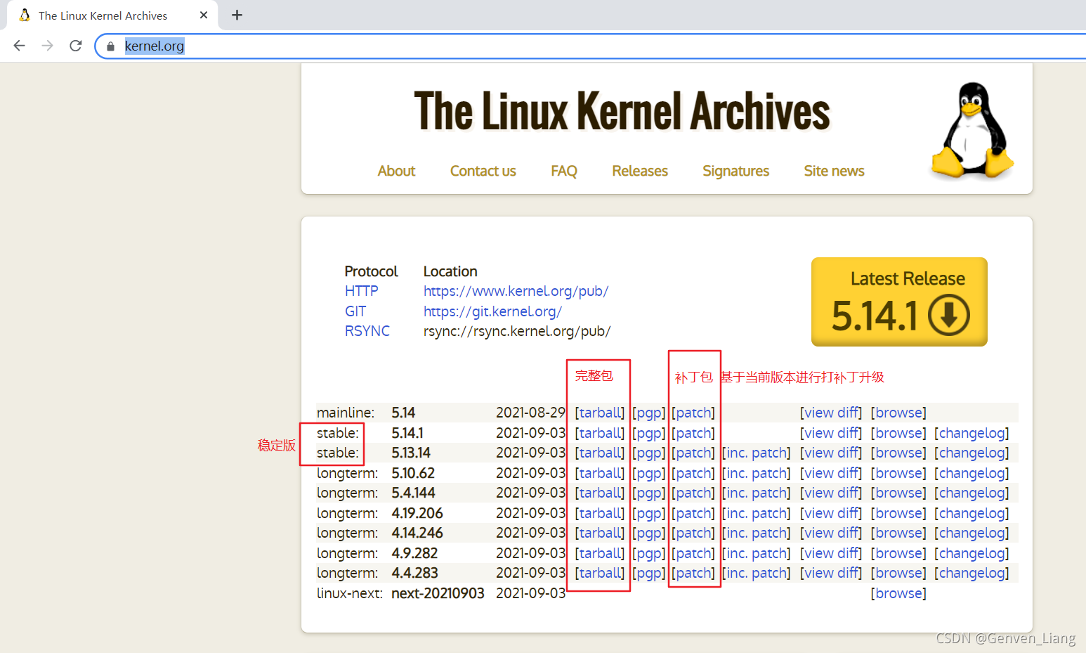
Task: Click the next-20210903 version text
Action: tap(438, 593)
